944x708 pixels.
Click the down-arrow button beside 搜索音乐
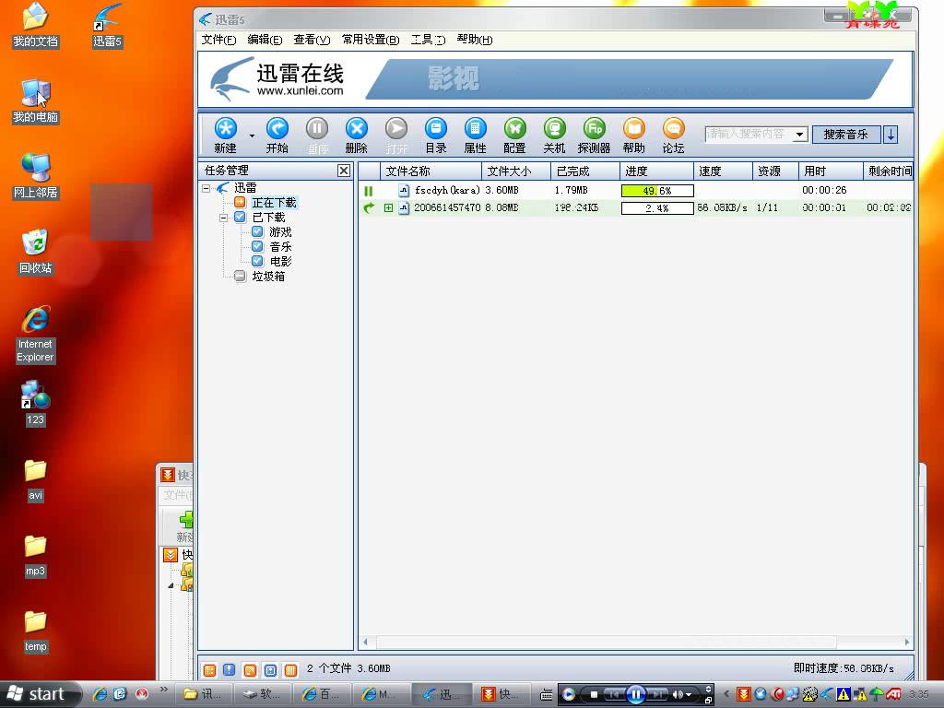[x=891, y=135]
